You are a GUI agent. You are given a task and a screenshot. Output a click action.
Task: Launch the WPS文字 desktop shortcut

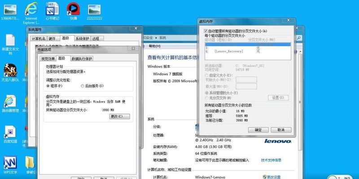(10, 162)
